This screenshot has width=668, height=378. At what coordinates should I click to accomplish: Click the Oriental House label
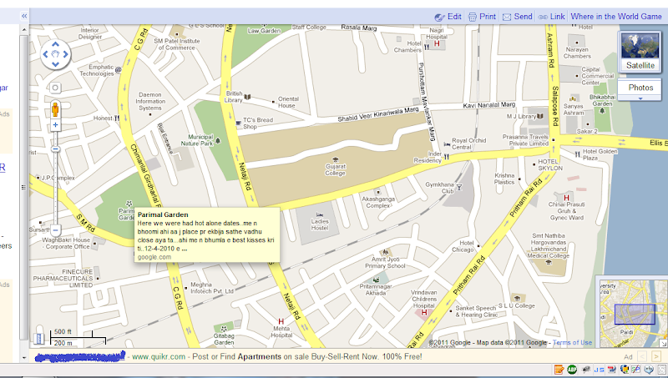[x=288, y=102]
